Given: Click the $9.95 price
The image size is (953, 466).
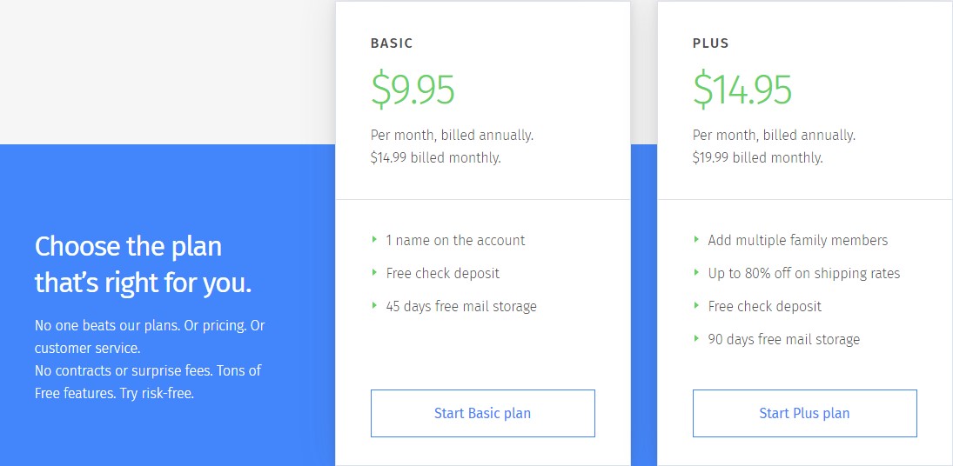Looking at the screenshot, I should pos(413,89).
